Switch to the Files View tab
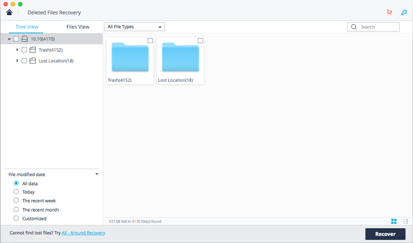The image size is (413, 243). (x=78, y=27)
